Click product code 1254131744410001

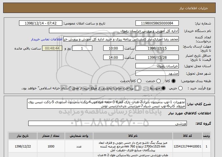(x=187, y=146)
